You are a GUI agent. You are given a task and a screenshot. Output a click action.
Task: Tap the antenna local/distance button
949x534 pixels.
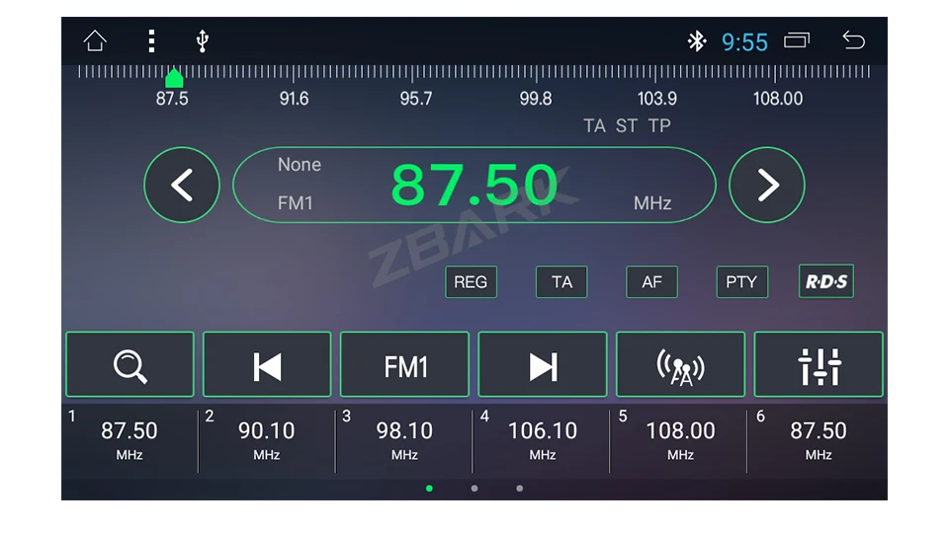pos(680,364)
